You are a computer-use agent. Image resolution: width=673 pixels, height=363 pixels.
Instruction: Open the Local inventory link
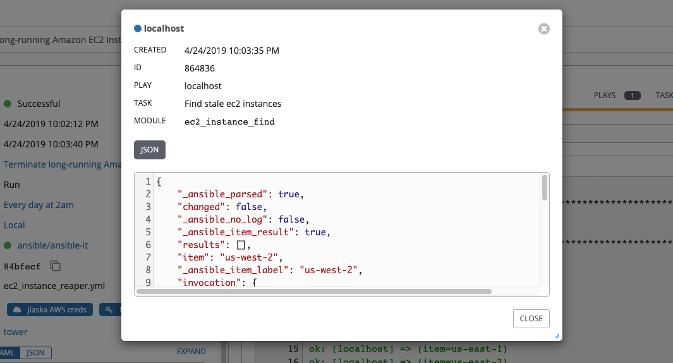(x=15, y=225)
